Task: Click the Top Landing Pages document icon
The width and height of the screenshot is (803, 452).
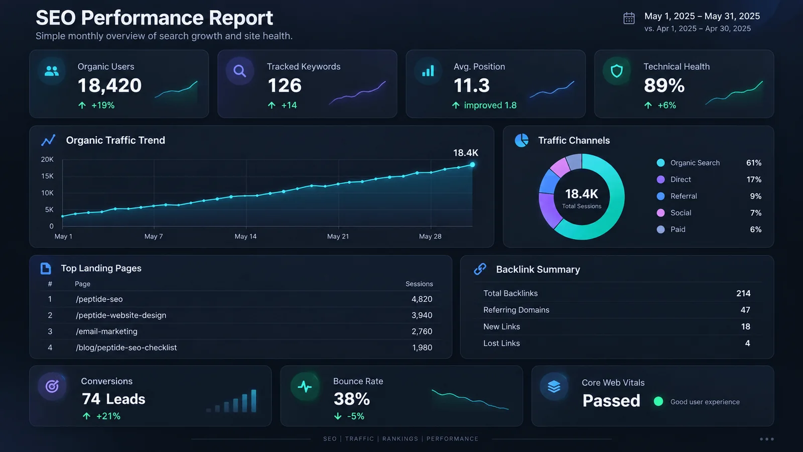Action: (46, 268)
